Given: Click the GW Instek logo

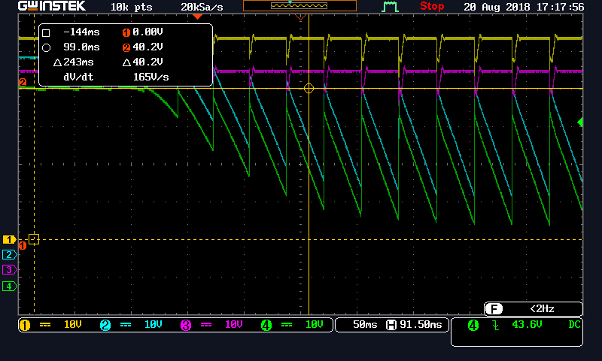Looking at the screenshot, I should tap(52, 6).
